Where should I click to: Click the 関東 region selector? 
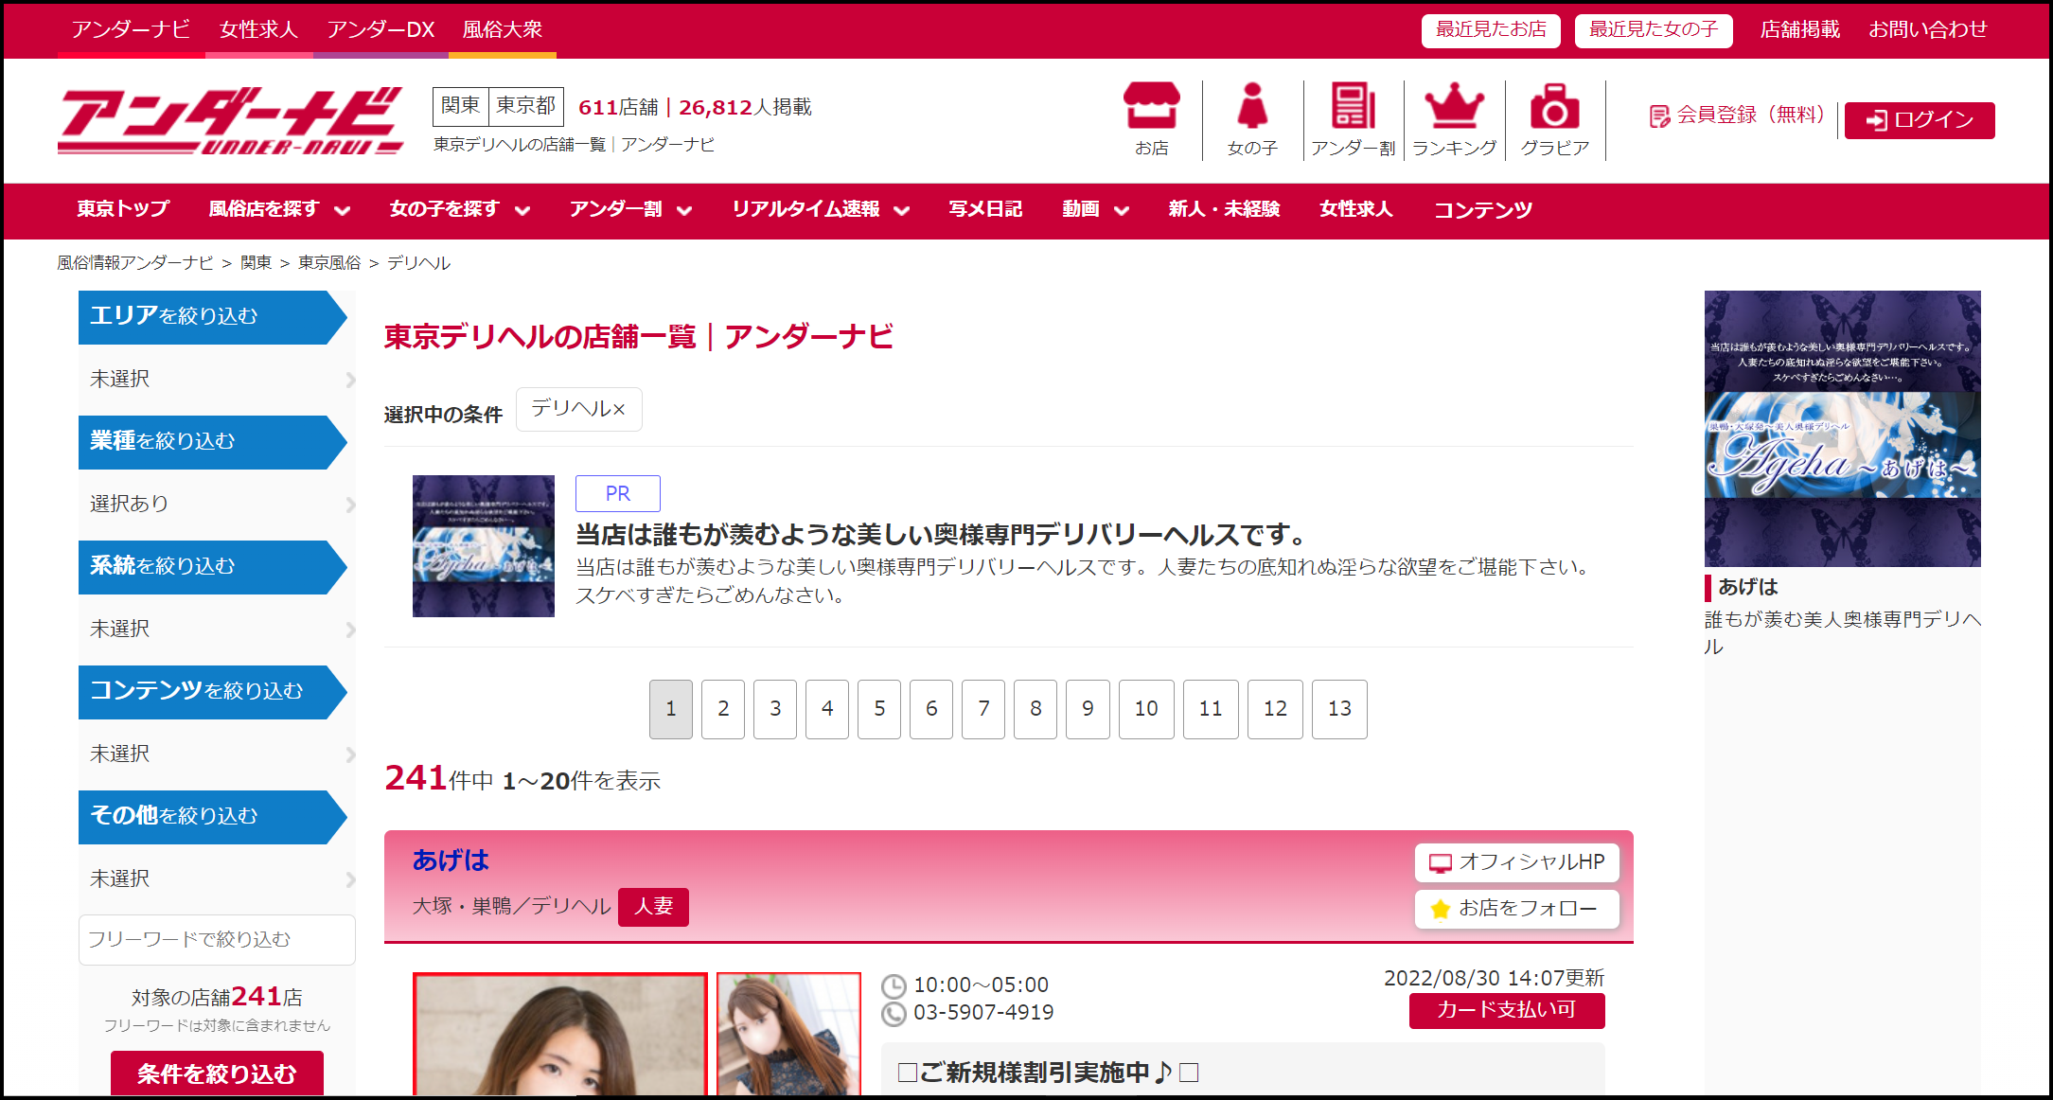coord(461,106)
